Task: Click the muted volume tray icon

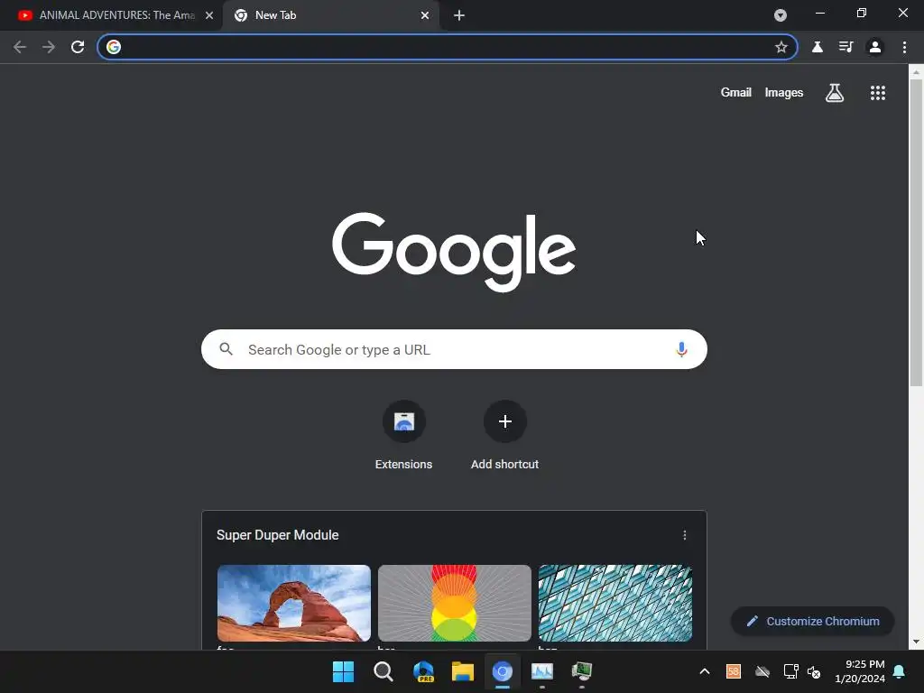Action: coord(814,671)
